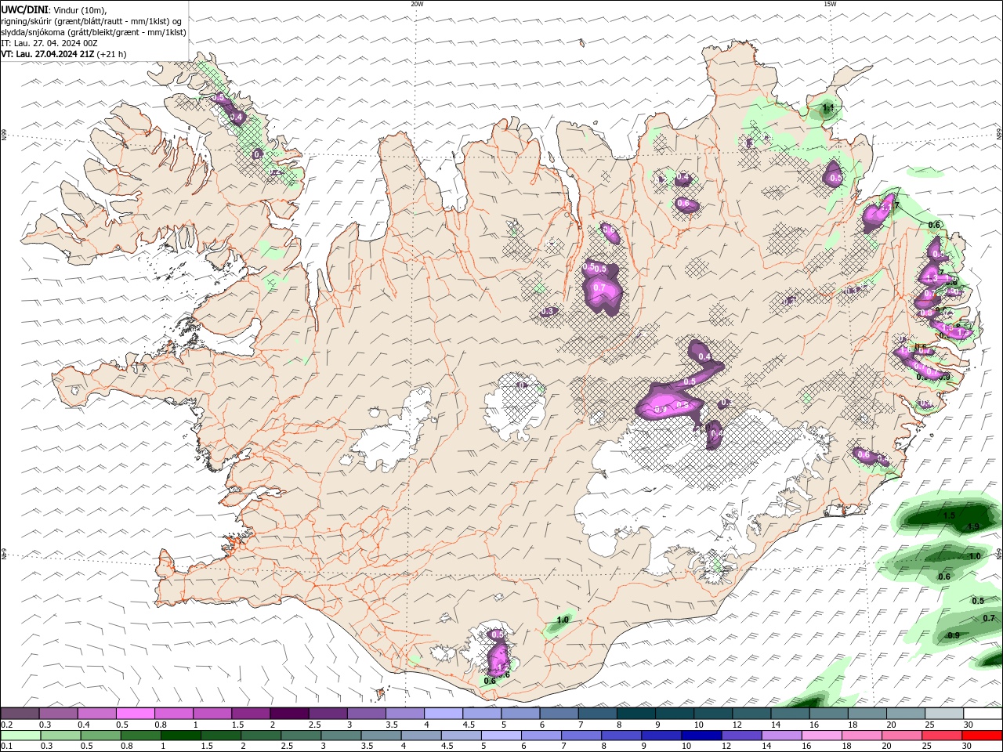Click the small 0.3 snow patch near the highlands

[548, 311]
